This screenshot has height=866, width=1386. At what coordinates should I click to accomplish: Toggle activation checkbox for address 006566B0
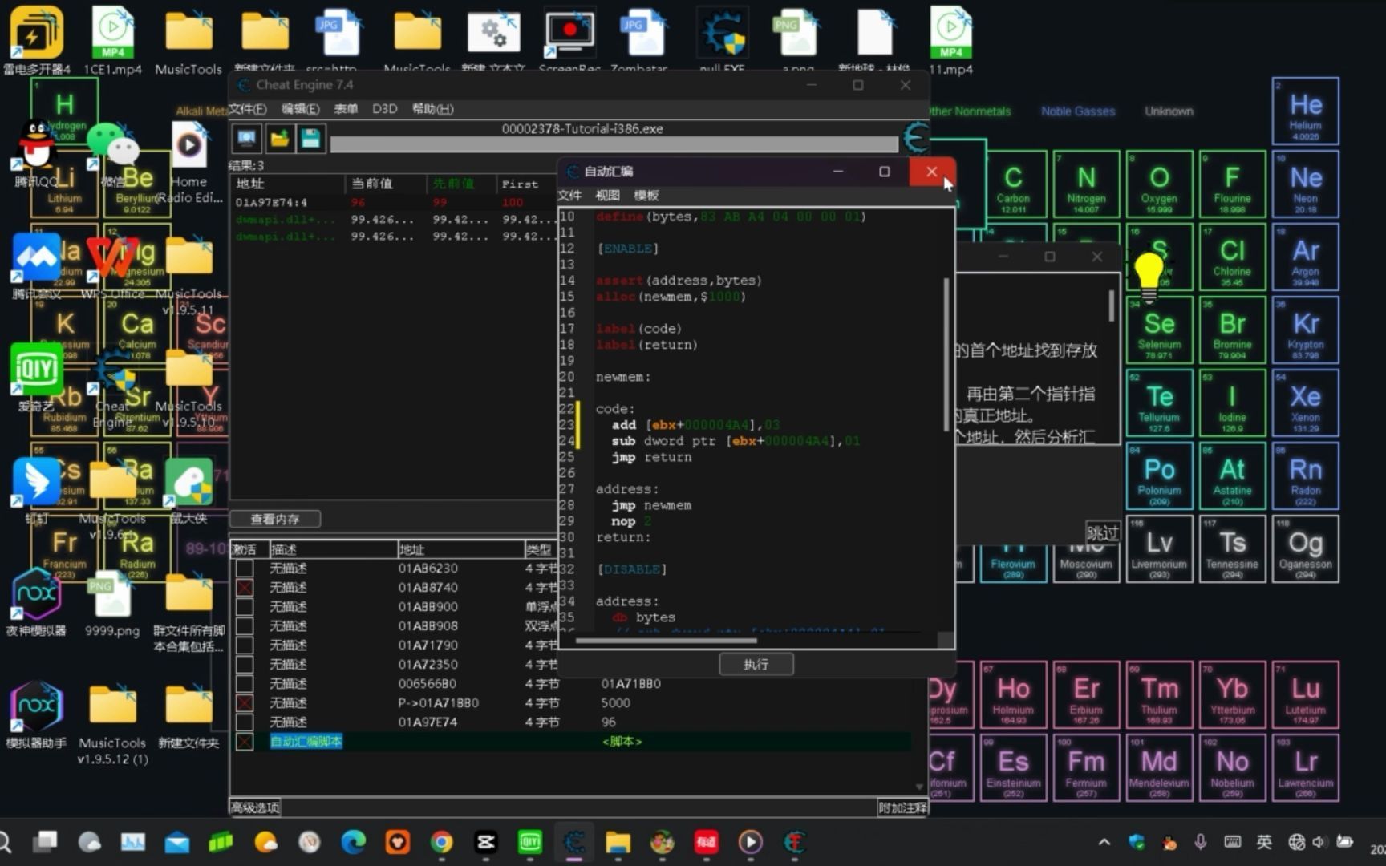click(x=245, y=684)
